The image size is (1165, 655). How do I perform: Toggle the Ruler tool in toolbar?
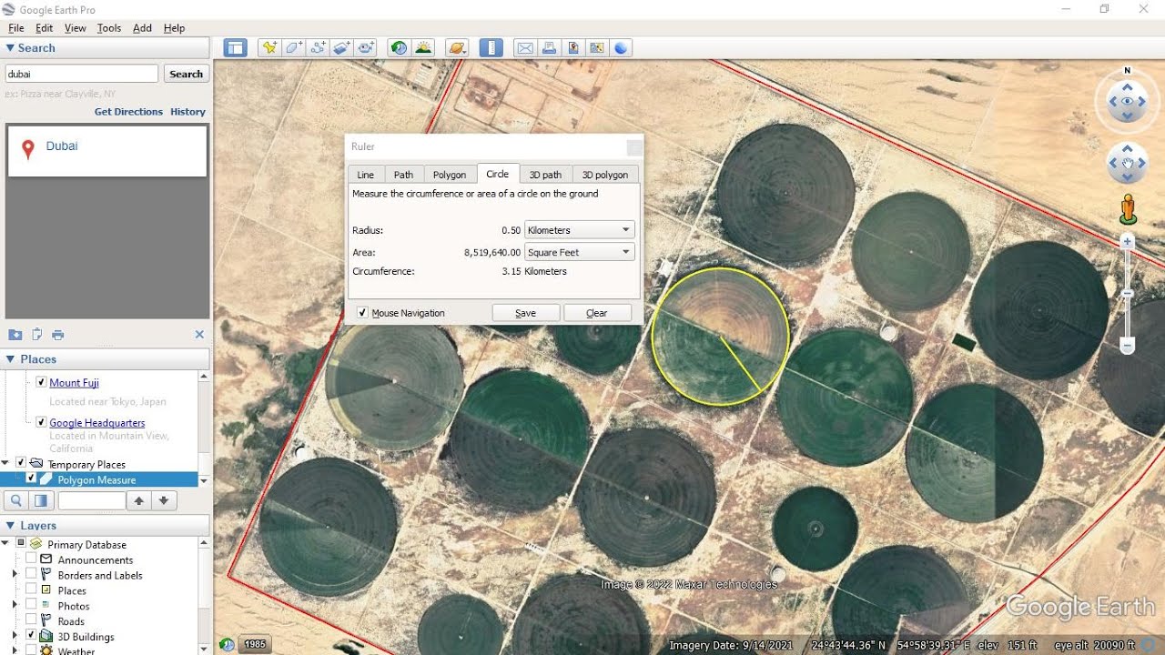[x=491, y=48]
